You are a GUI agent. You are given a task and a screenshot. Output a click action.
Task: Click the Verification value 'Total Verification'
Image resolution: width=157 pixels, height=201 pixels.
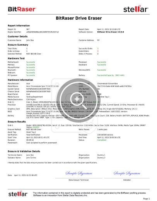[x=33, y=135]
